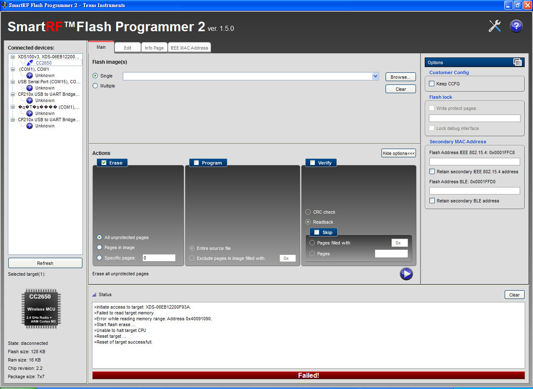The width and height of the screenshot is (533, 389).
Task: Click the application icon in title bar
Action: pos(5,5)
